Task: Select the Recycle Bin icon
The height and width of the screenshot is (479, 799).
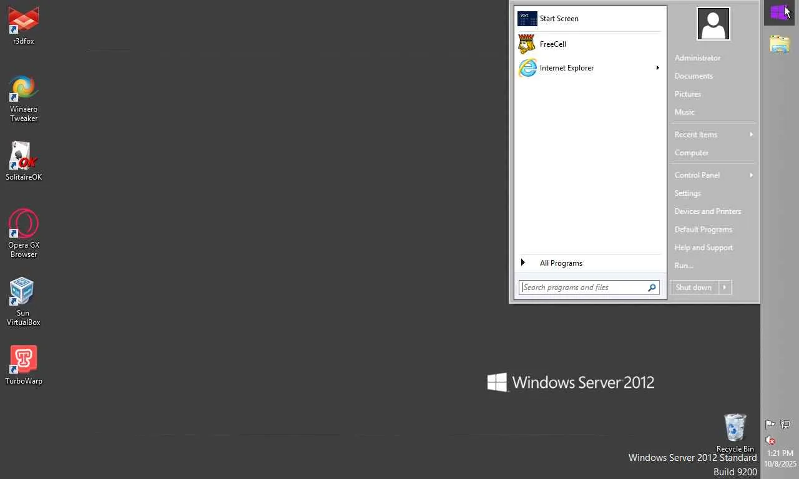Action: (x=735, y=433)
